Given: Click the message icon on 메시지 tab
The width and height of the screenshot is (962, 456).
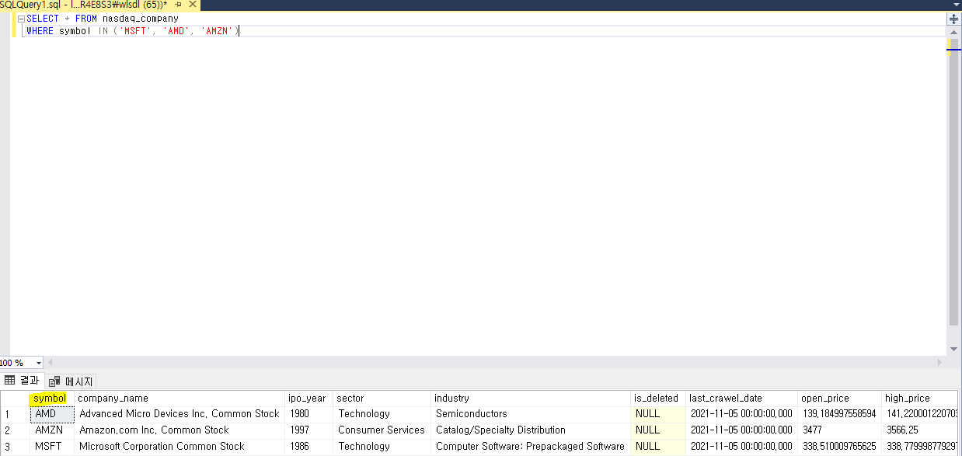Looking at the screenshot, I should click(x=55, y=381).
